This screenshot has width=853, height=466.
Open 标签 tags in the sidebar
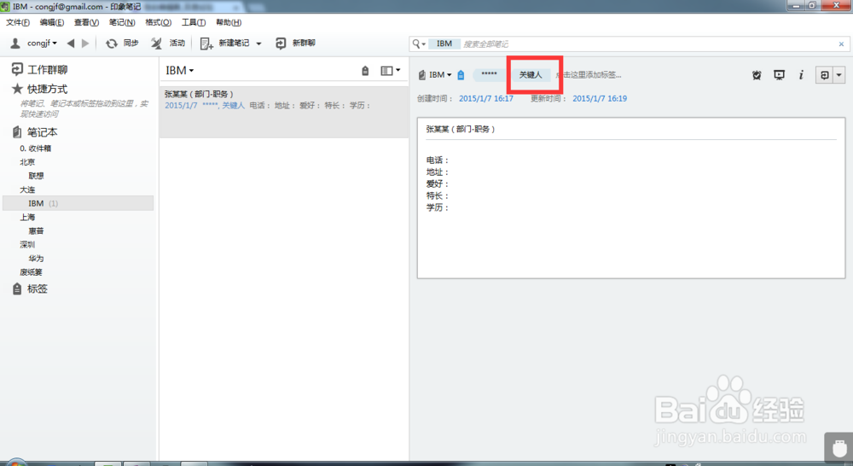[30, 288]
